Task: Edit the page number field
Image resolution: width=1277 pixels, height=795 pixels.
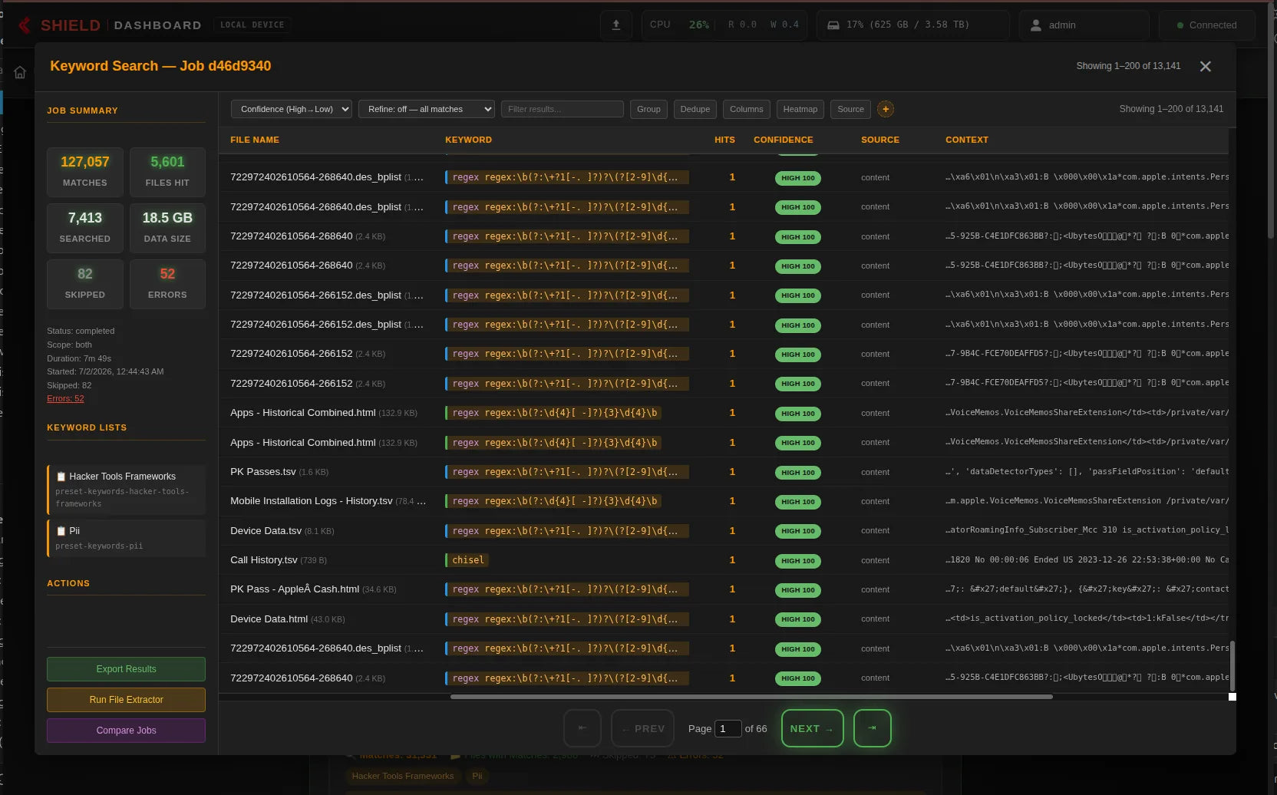Action: click(728, 728)
